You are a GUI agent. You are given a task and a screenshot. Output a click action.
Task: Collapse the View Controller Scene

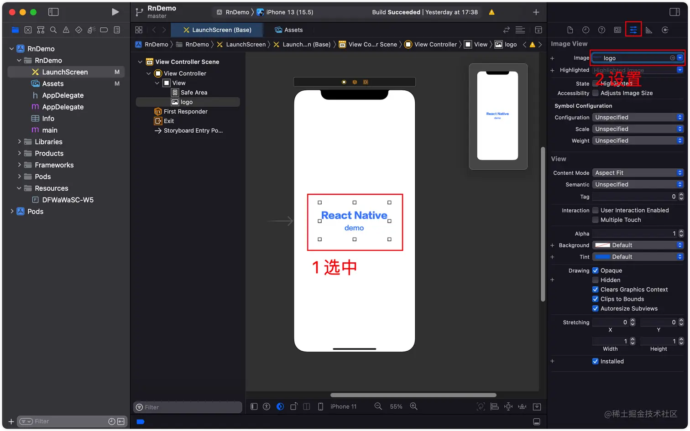click(140, 62)
